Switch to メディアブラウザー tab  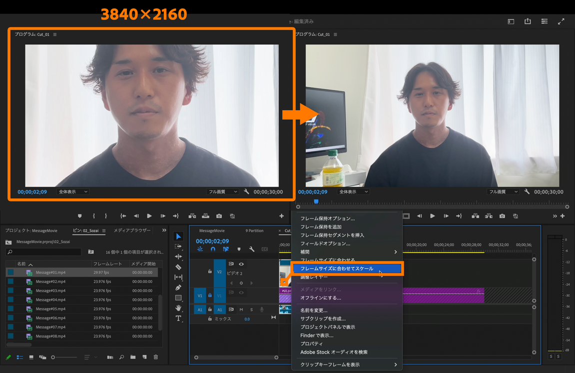point(132,230)
